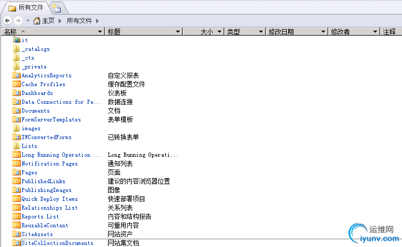This screenshot has height=247, width=402.
Task: Click the Dashboards library icon
Action: (17, 93)
